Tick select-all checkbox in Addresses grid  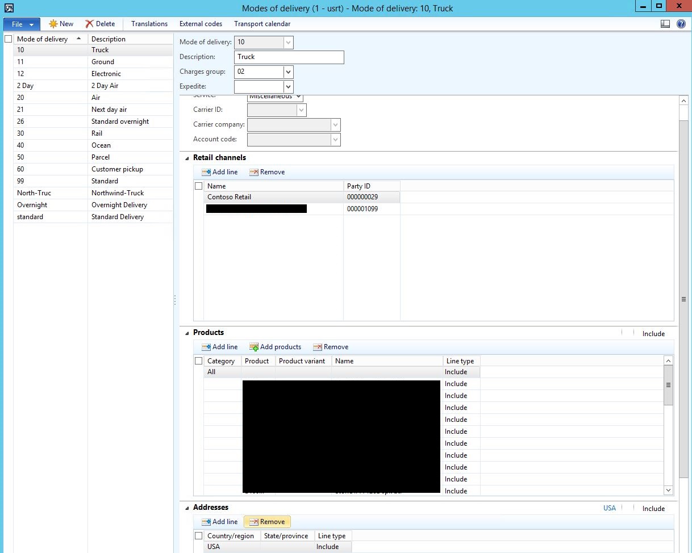tap(198, 536)
